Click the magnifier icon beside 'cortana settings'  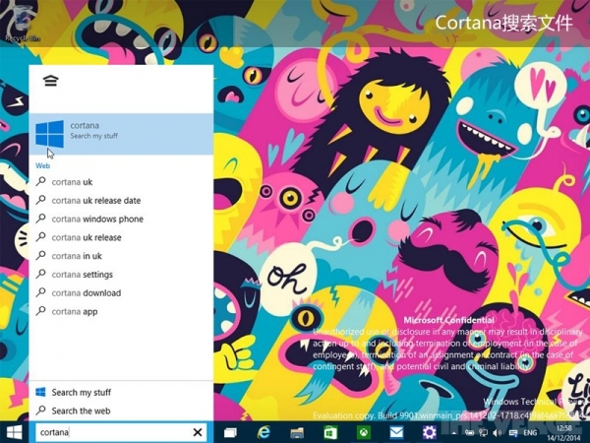point(40,274)
